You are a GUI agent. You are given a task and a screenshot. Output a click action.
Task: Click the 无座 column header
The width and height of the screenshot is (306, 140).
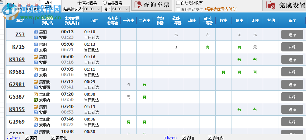(x=255, y=20)
